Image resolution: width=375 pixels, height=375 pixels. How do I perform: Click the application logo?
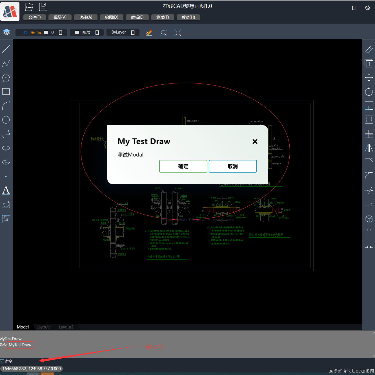coord(10,12)
